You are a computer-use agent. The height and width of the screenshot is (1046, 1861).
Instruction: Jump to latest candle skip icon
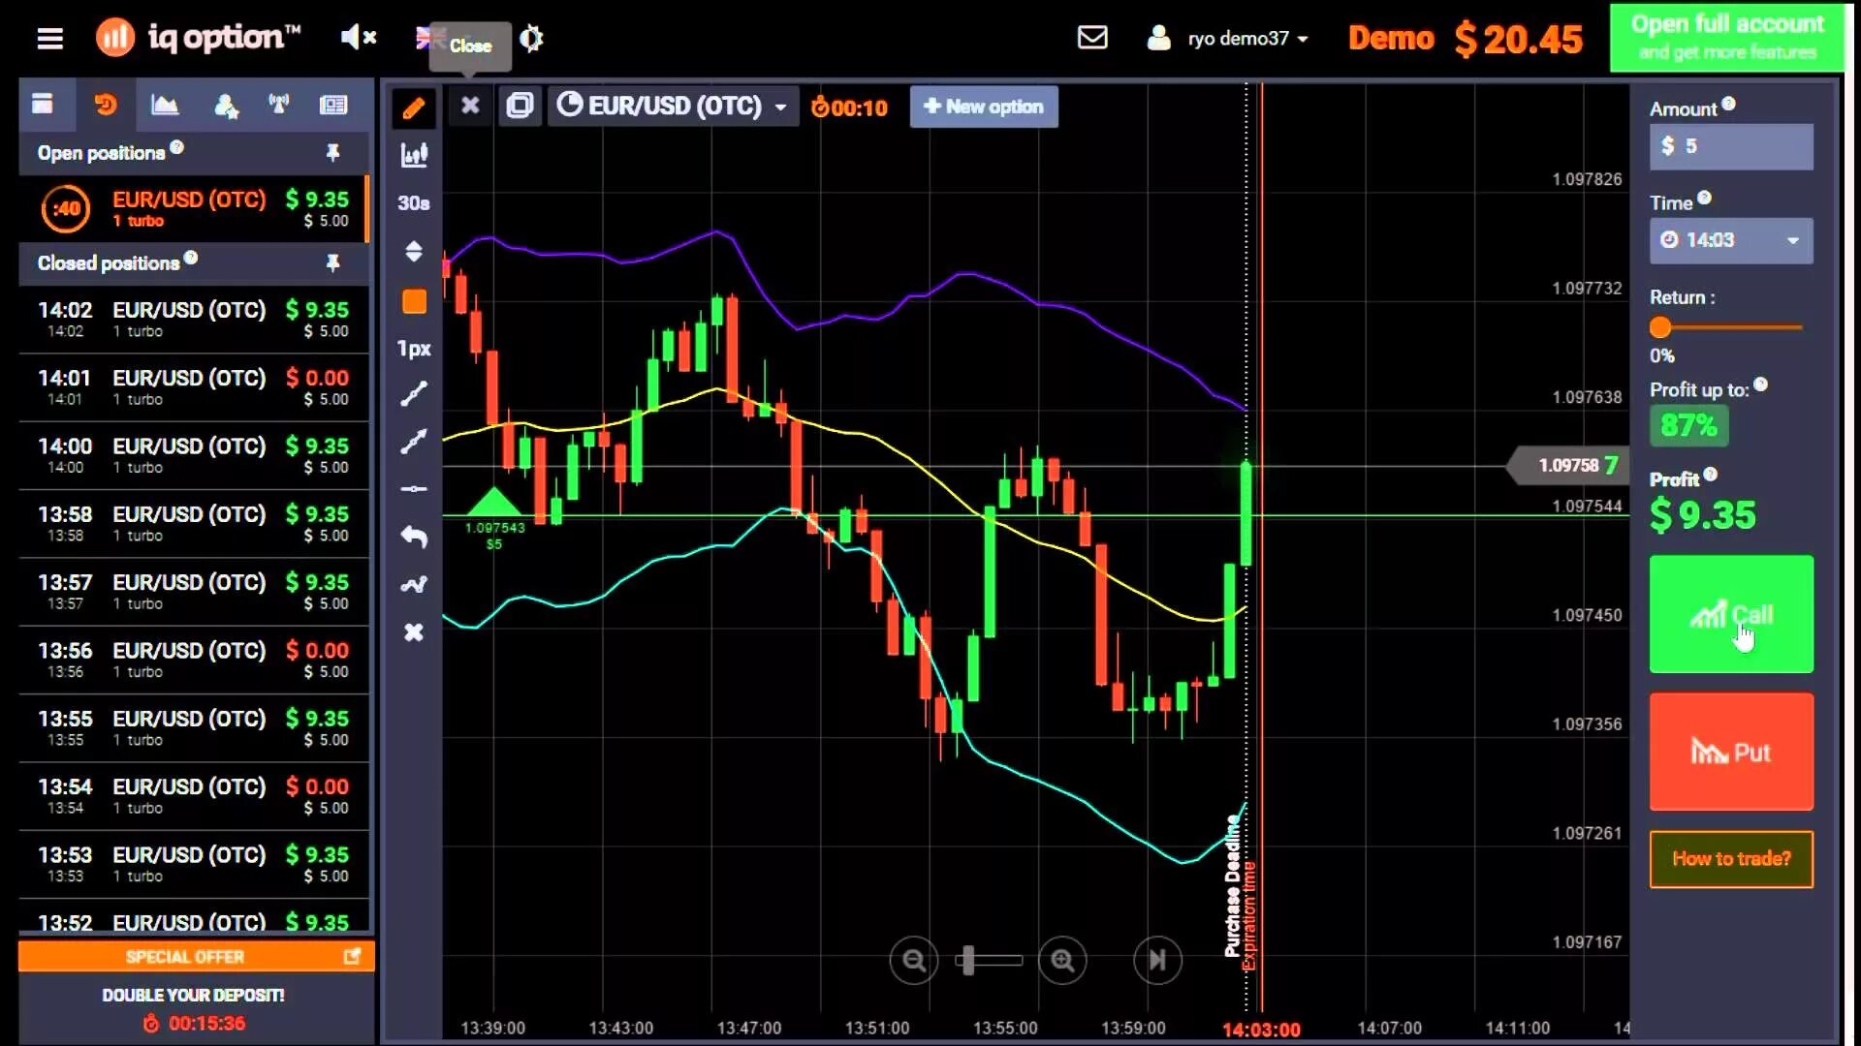1157,961
